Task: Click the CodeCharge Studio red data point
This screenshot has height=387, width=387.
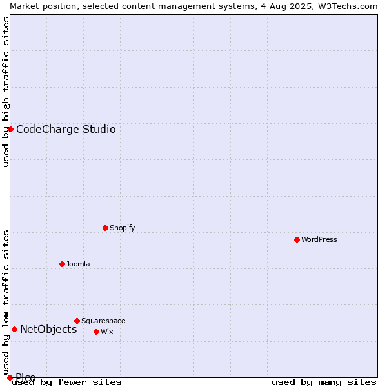Action: tap(10, 130)
